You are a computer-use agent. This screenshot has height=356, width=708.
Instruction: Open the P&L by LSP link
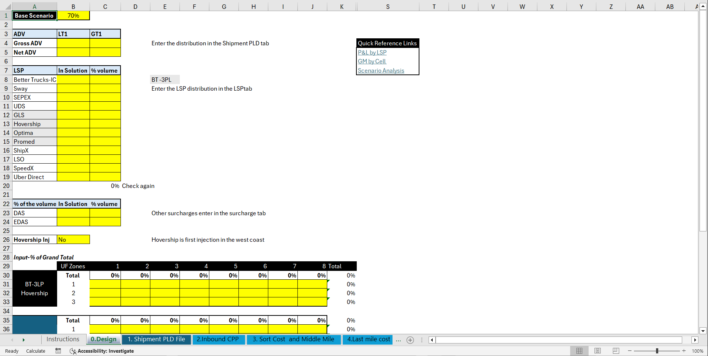coord(372,52)
